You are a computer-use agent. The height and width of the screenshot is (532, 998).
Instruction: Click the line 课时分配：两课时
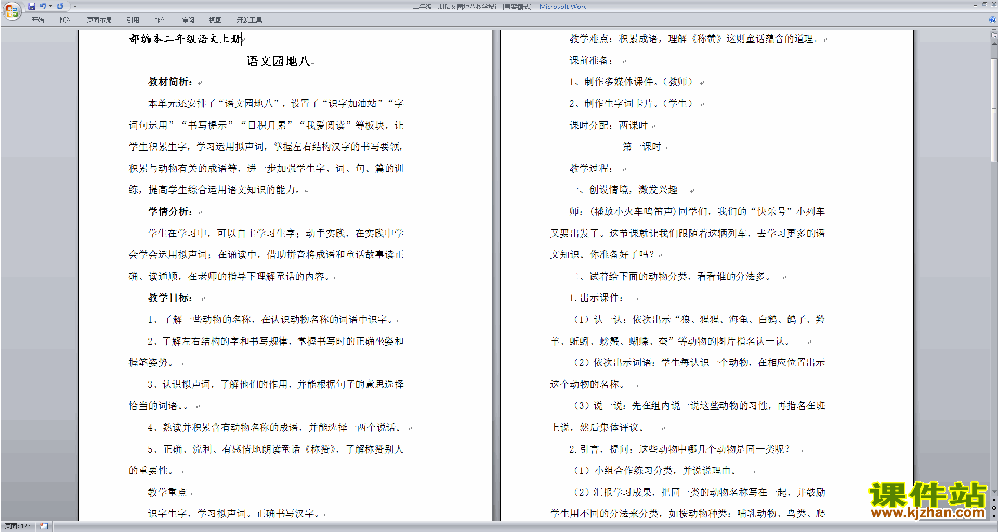608,126
